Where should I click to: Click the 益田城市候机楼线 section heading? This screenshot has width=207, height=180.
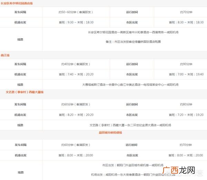(x=110, y=132)
